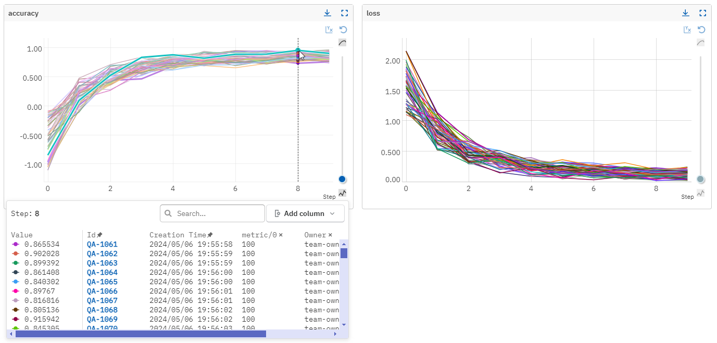
Task: Click the search field above the table
Action: click(x=212, y=213)
